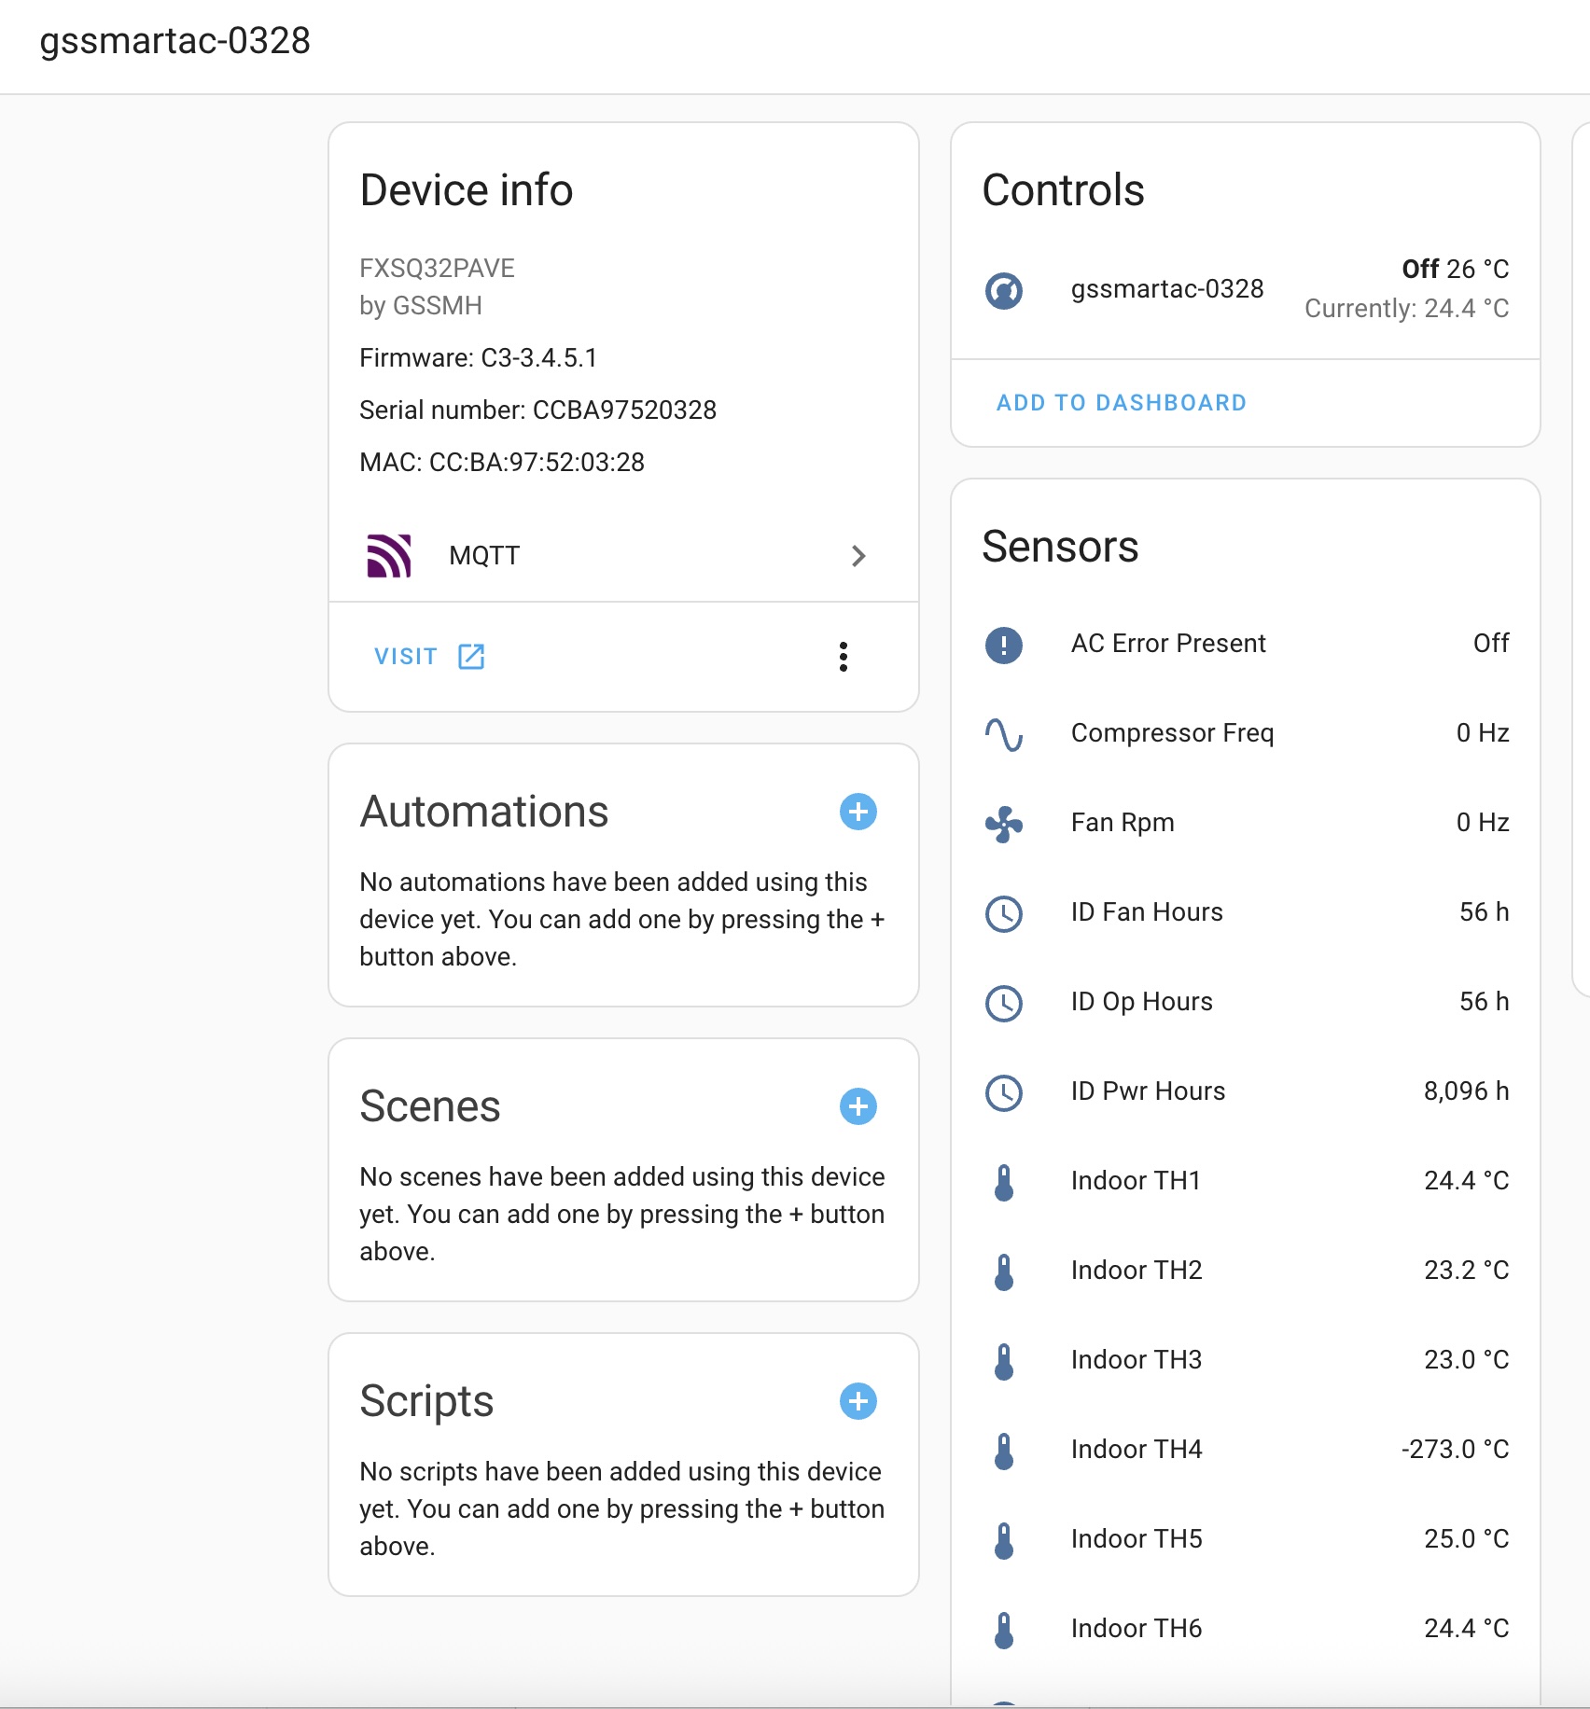
Task: Open the Indoor TH6 temperature entity
Action: pyautogui.click(x=1137, y=1629)
